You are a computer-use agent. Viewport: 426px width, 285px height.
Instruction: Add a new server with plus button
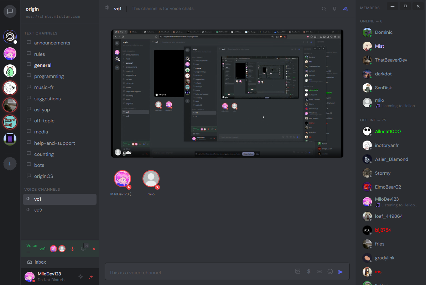point(10,164)
